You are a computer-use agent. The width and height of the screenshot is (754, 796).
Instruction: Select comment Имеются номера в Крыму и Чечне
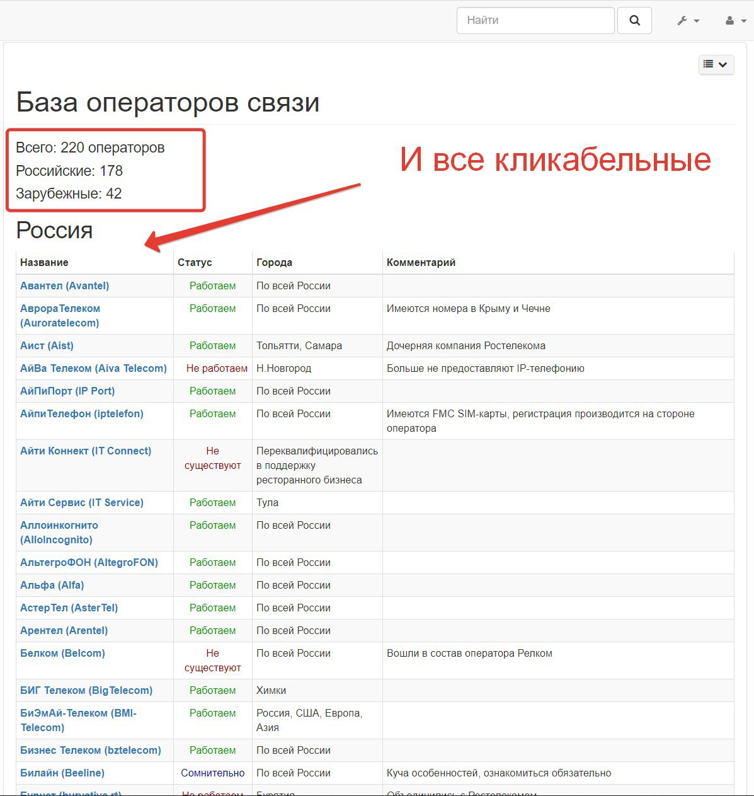469,308
